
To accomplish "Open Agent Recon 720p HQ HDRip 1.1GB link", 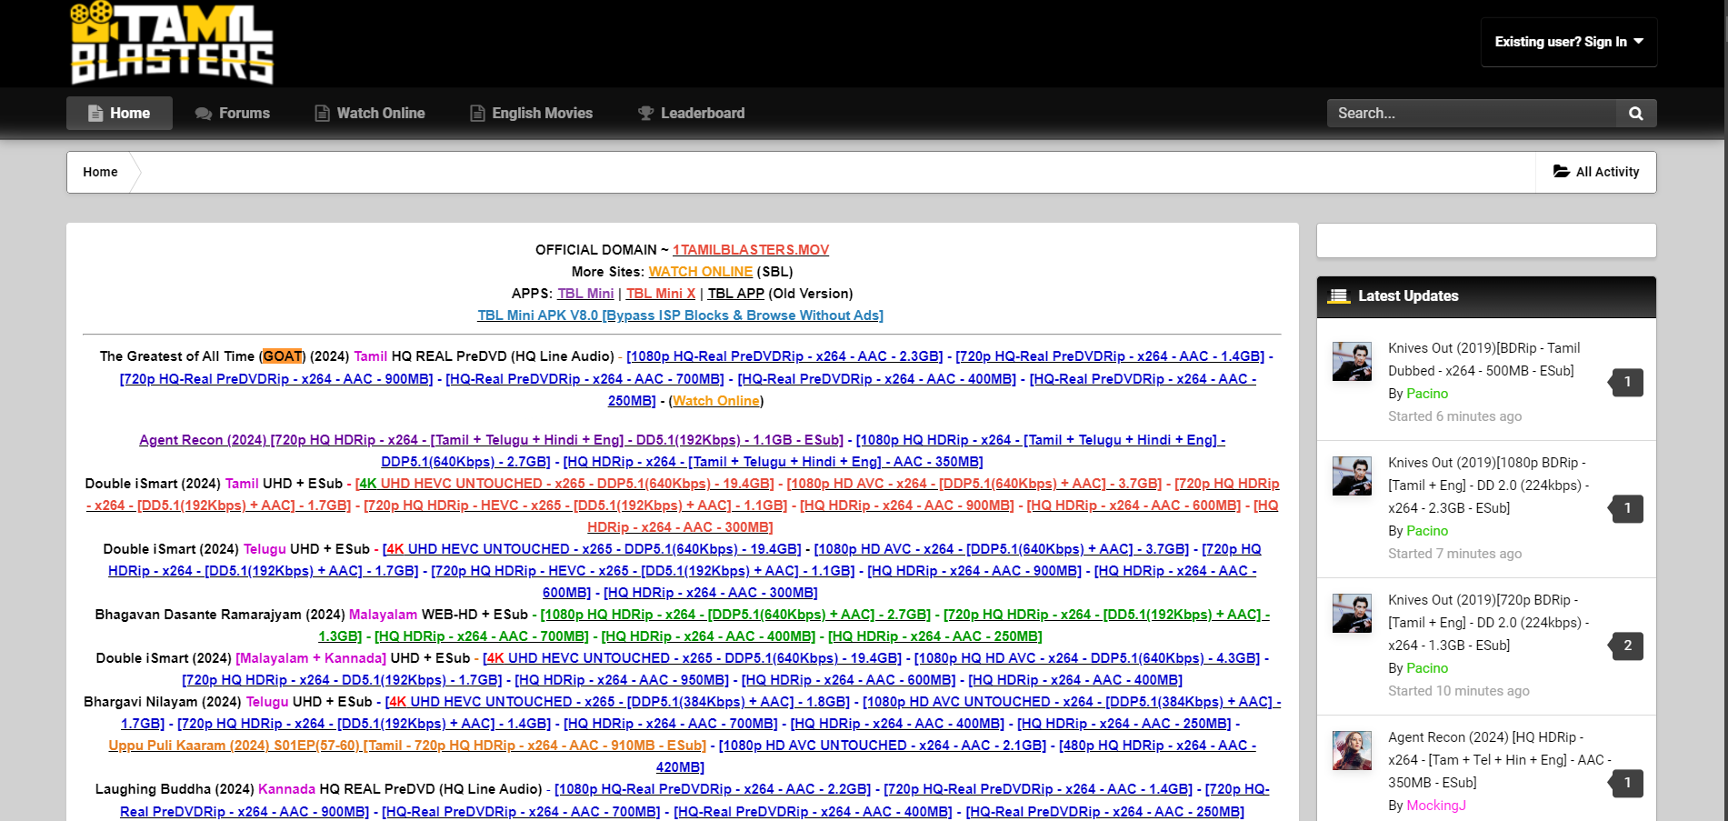I will [x=491, y=440].
